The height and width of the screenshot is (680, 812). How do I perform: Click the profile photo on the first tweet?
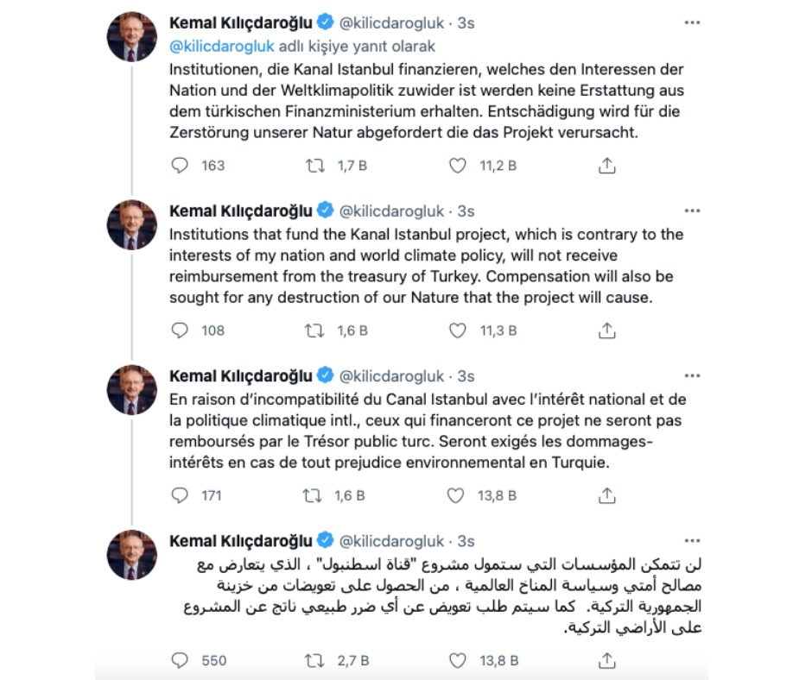pos(131,37)
